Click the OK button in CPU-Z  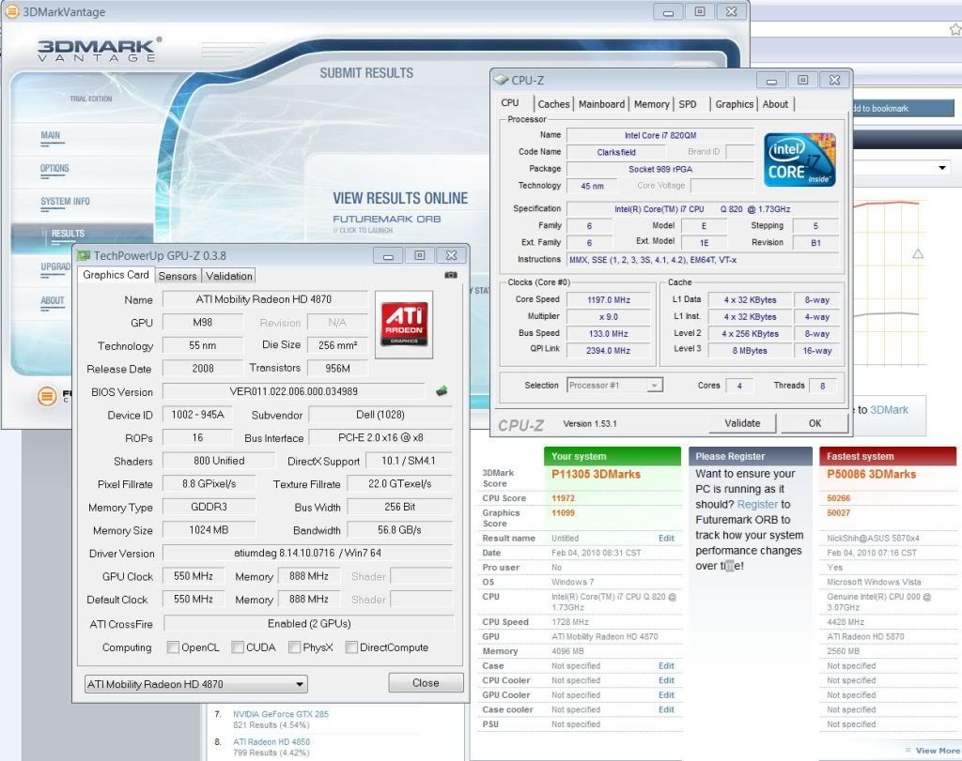[x=815, y=423]
